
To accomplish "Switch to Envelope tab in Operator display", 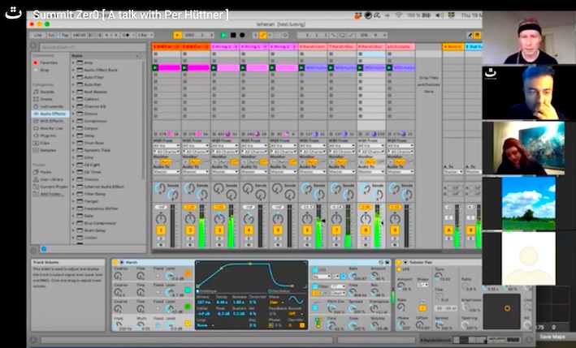I will point(208,291).
